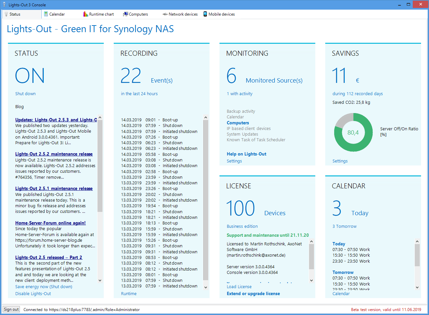
Task: Click the Shut down link under STATUS
Action: (x=25, y=94)
